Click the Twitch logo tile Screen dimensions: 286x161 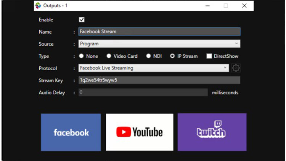click(x=212, y=132)
